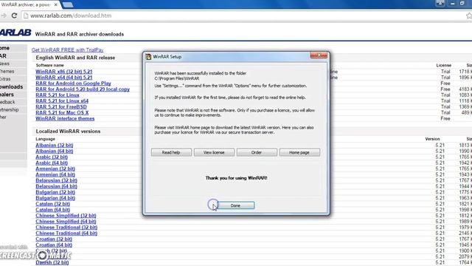Download Chinese Simplified (32 bit) version
This screenshot has height=266, width=472.
(66, 216)
